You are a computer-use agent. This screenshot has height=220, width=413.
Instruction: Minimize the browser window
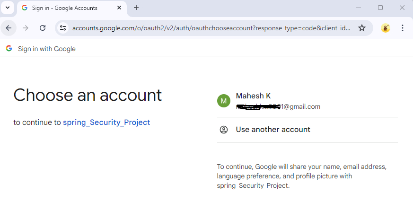(x=359, y=8)
